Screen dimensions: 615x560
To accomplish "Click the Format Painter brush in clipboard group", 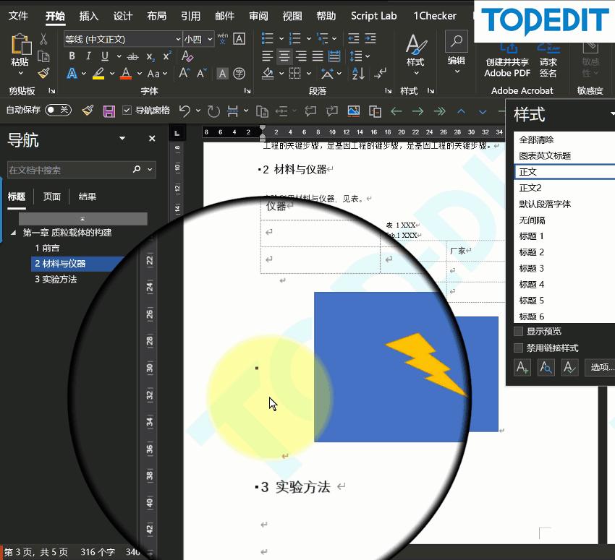I will click(43, 74).
